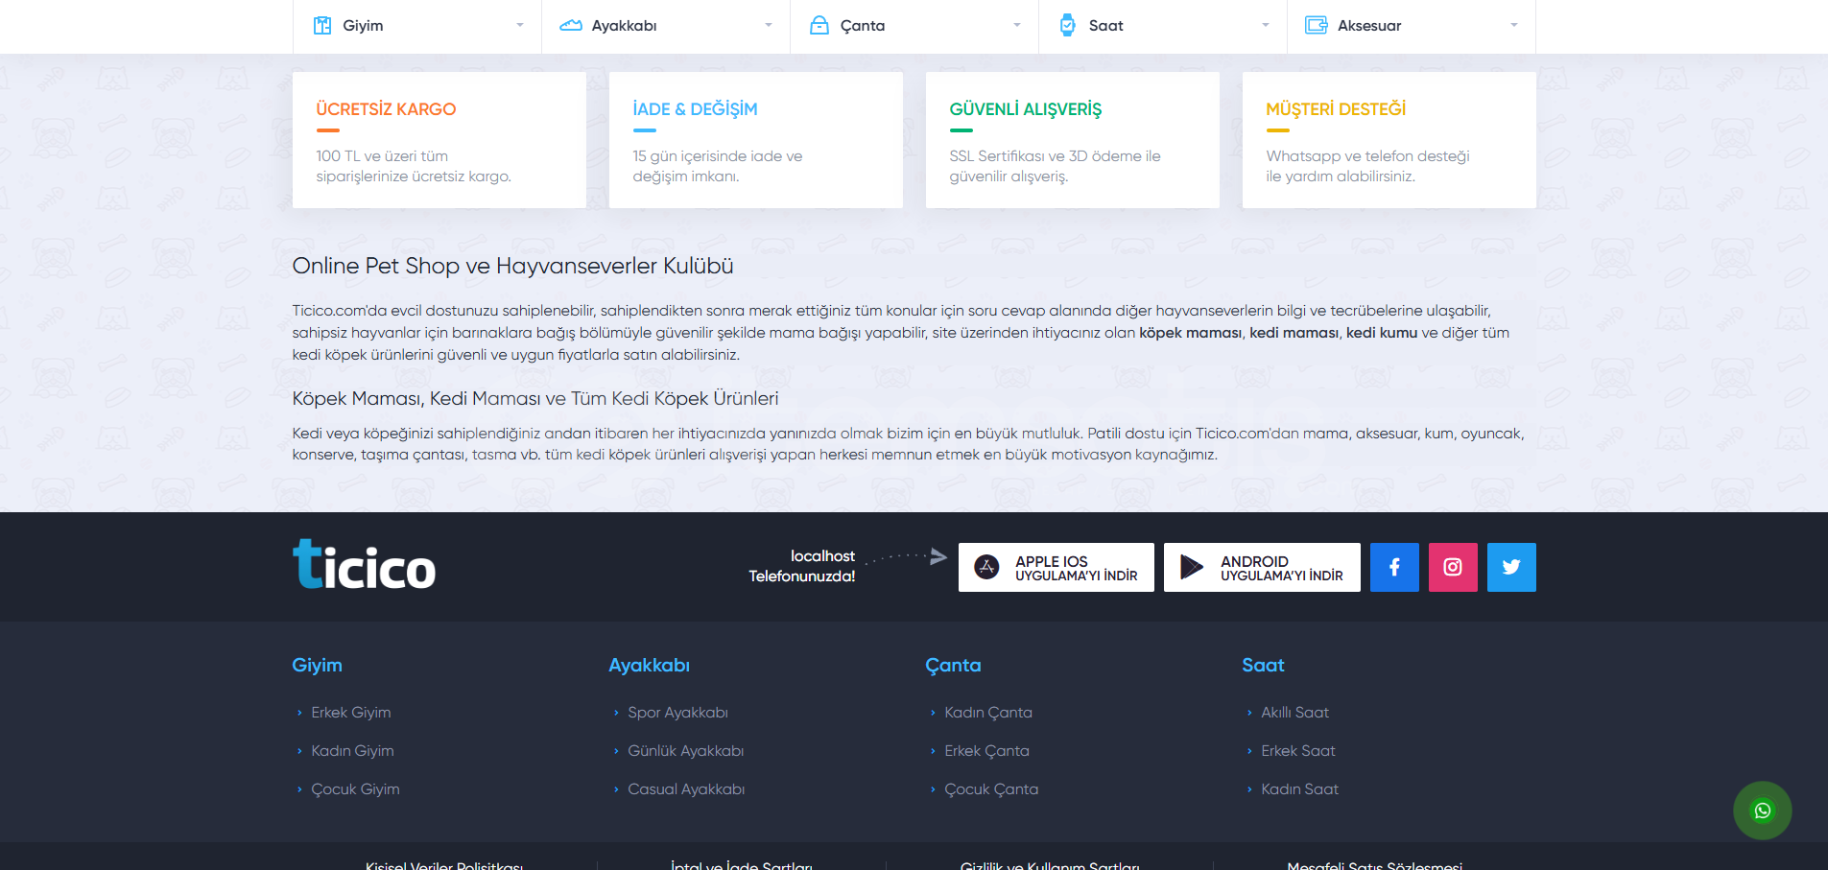Viewport: 1828px width, 870px height.
Task: Click the Çanta bag icon in navigation
Action: (819, 26)
